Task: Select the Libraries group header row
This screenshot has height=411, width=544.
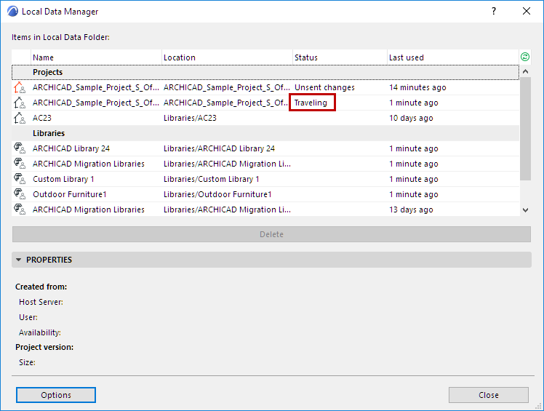Action: (x=265, y=133)
